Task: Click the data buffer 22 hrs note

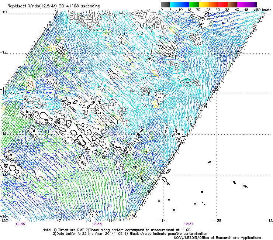Action: coord(130,234)
